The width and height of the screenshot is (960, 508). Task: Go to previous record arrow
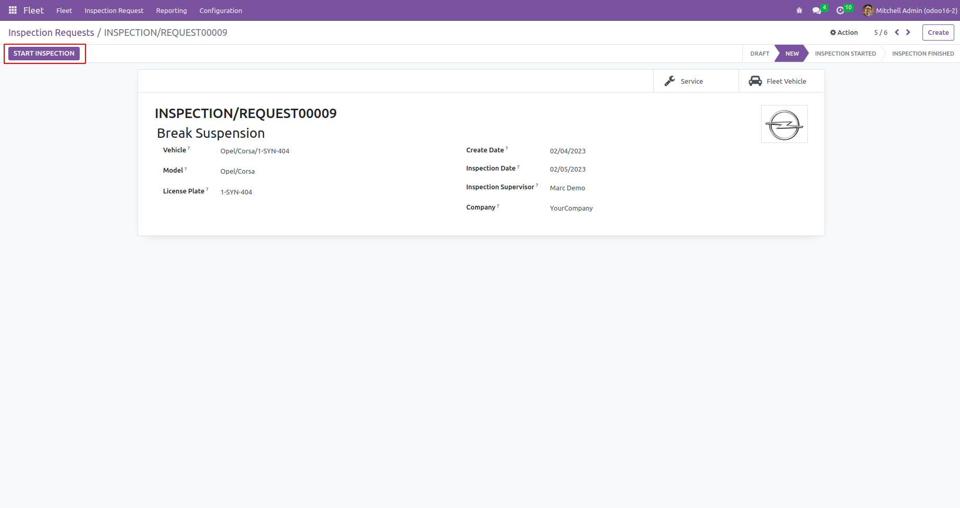point(897,32)
